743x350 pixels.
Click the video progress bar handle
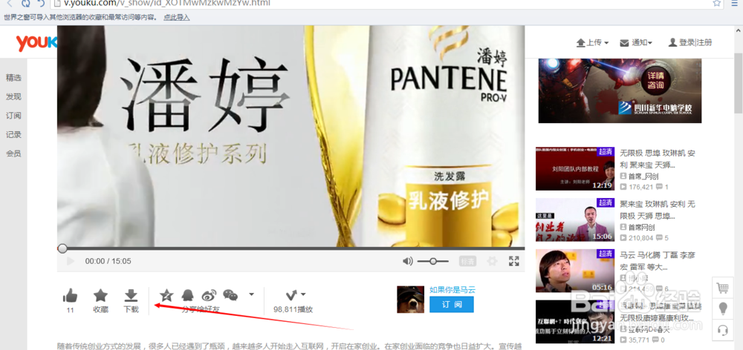pos(62,248)
